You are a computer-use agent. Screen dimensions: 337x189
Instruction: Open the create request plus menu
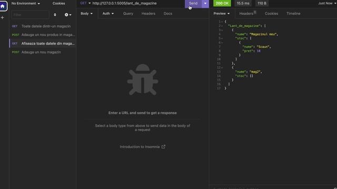tap(68, 15)
